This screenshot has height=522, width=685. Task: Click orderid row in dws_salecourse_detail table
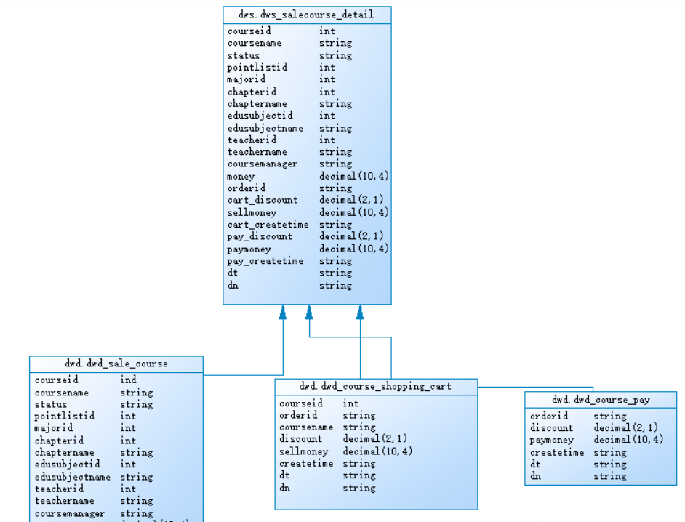(x=307, y=188)
